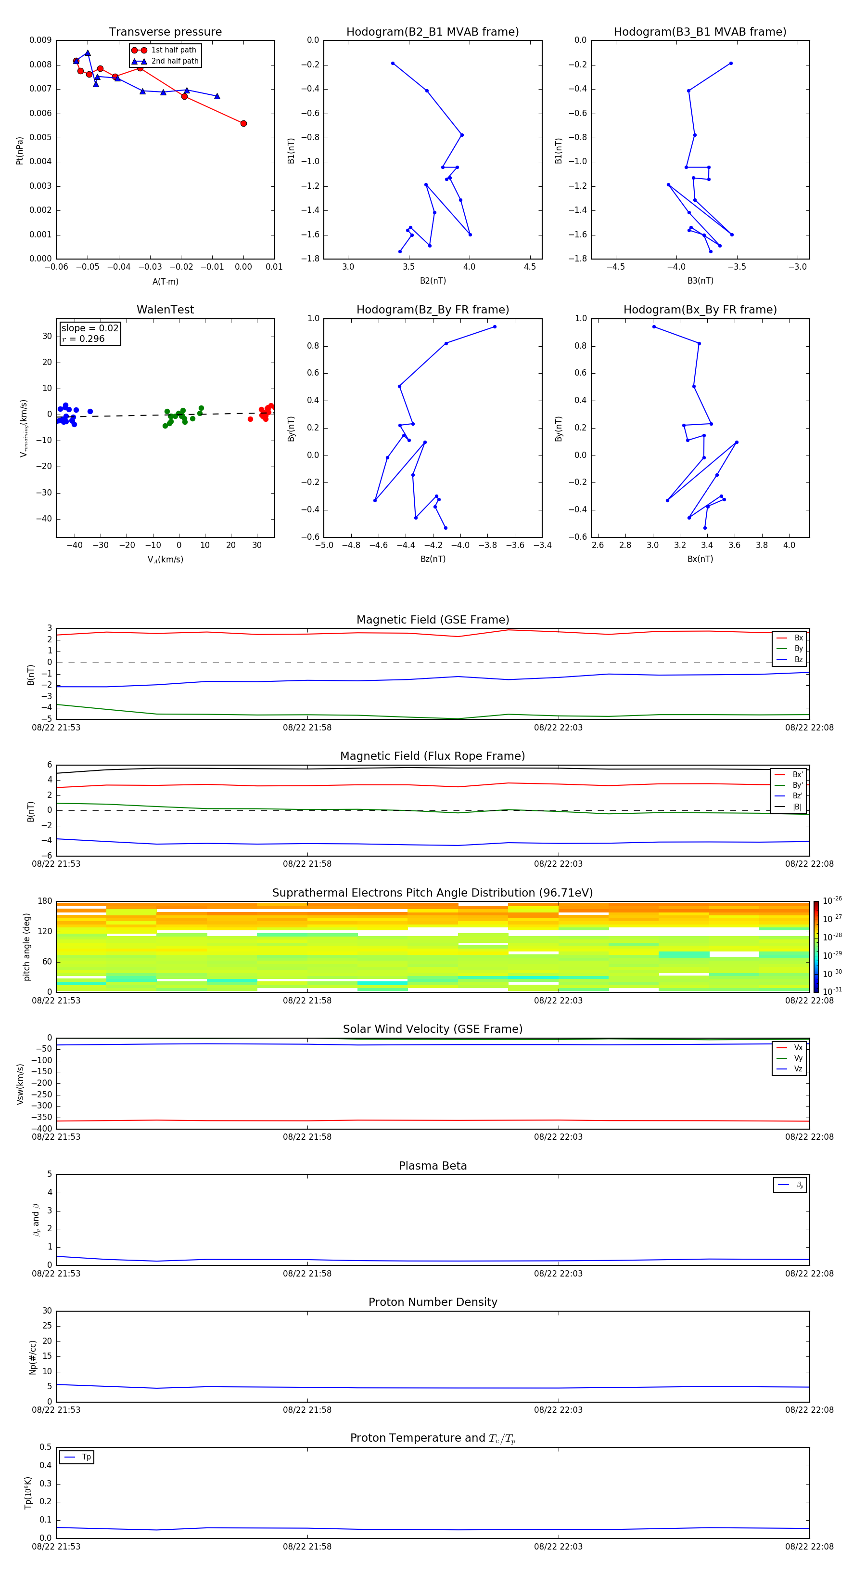Select the WalenTest plot title

(x=165, y=310)
